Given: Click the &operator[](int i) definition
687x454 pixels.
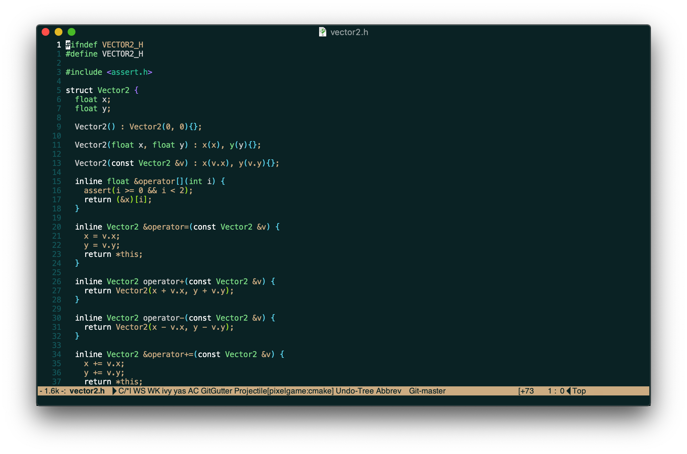Looking at the screenshot, I should tap(150, 181).
